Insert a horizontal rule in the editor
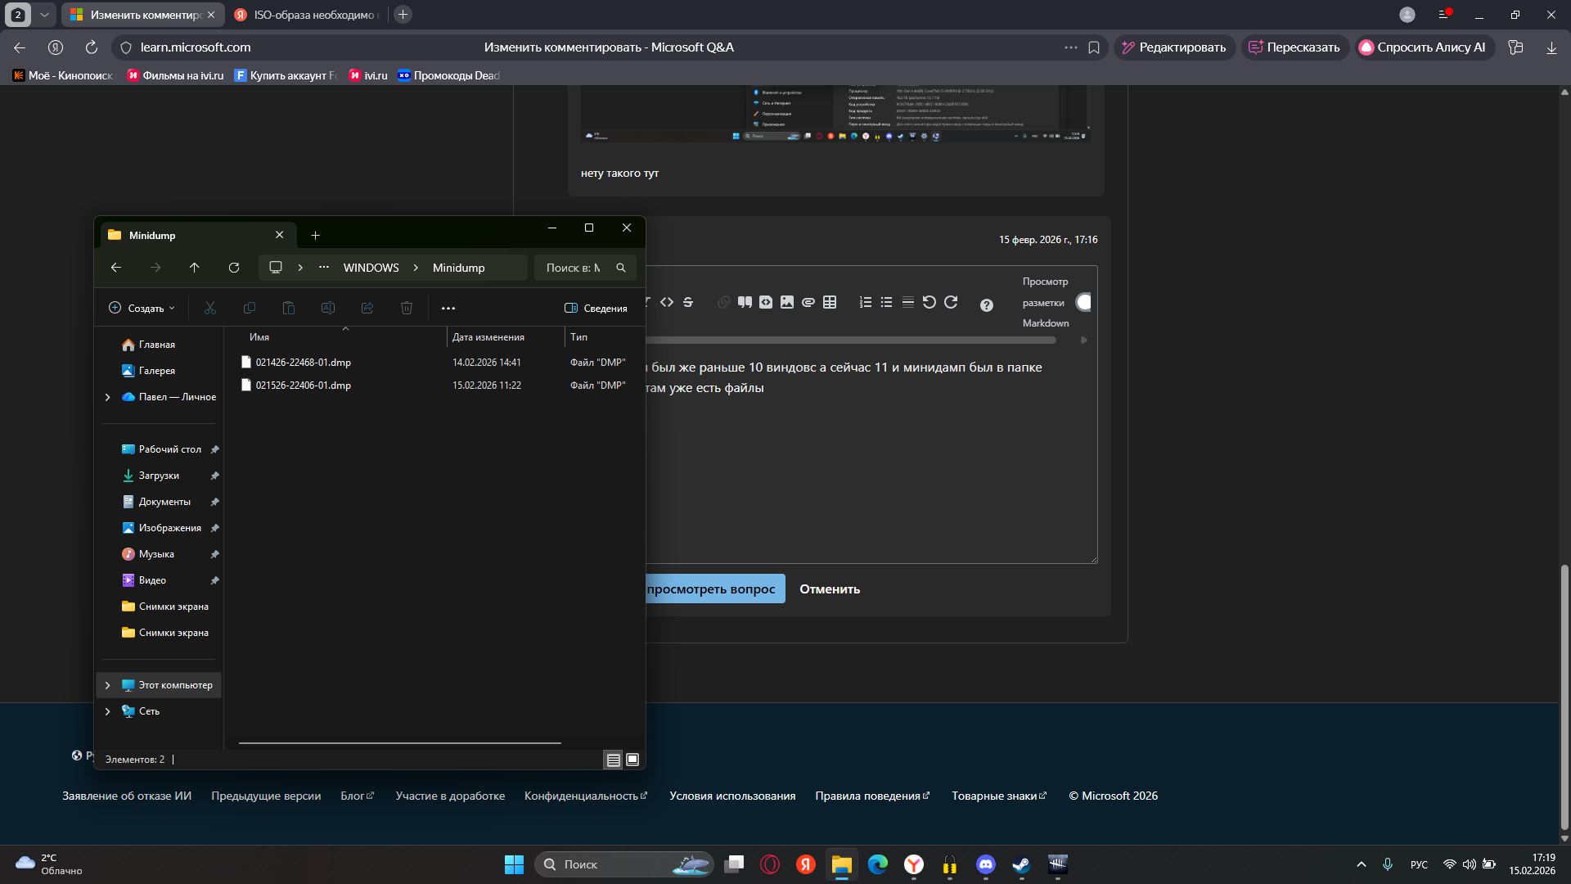1571x884 pixels. tap(908, 302)
